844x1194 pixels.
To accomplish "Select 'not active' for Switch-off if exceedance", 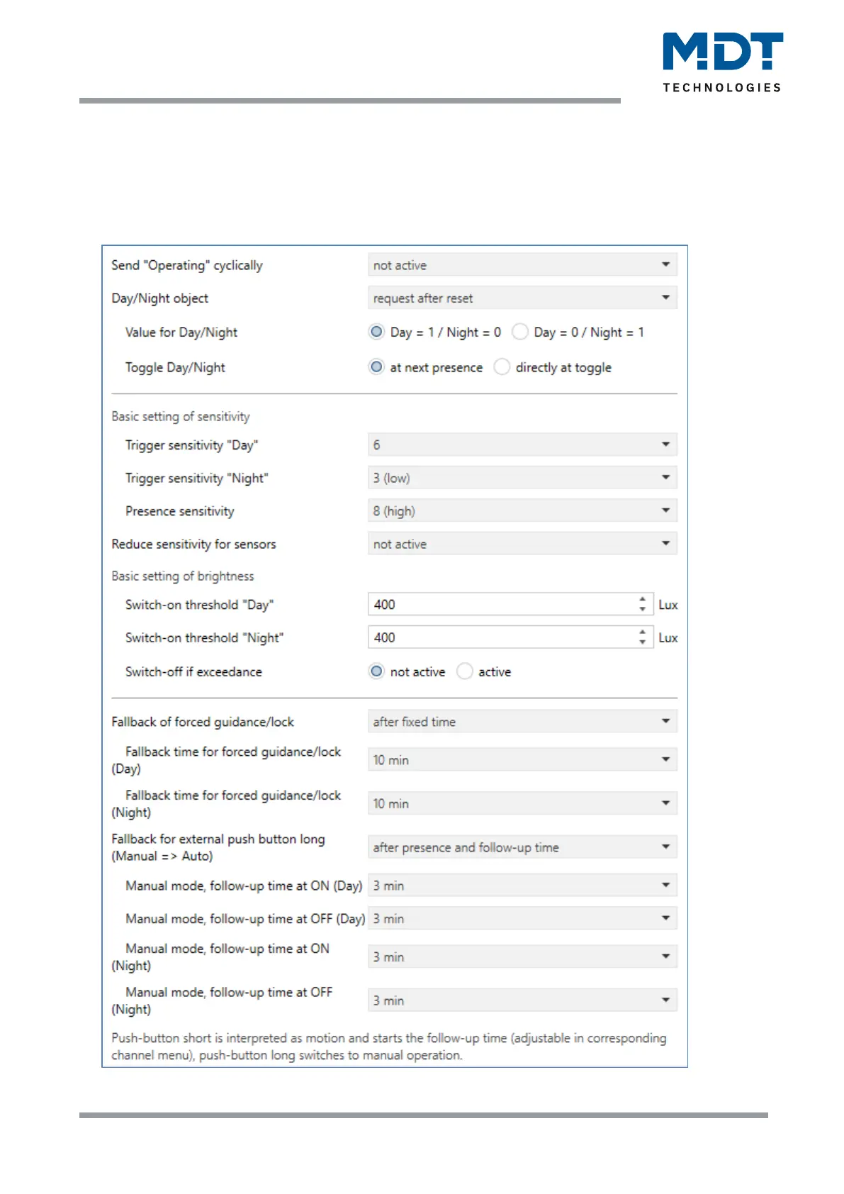I will point(377,671).
